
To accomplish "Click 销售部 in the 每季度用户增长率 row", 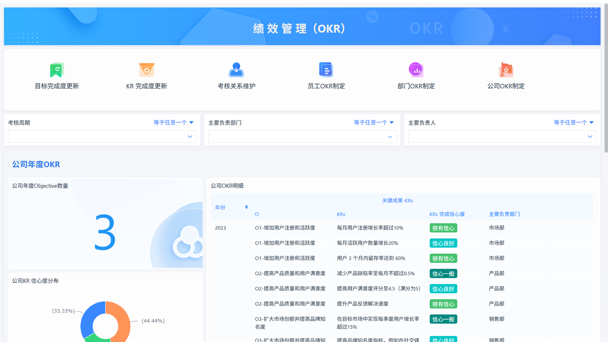I will click(x=497, y=319).
